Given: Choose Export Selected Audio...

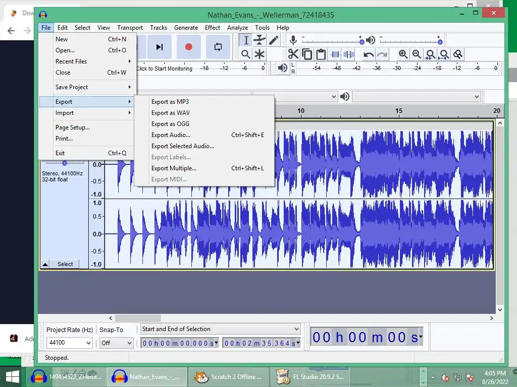Looking at the screenshot, I should pyautogui.click(x=204, y=146).
